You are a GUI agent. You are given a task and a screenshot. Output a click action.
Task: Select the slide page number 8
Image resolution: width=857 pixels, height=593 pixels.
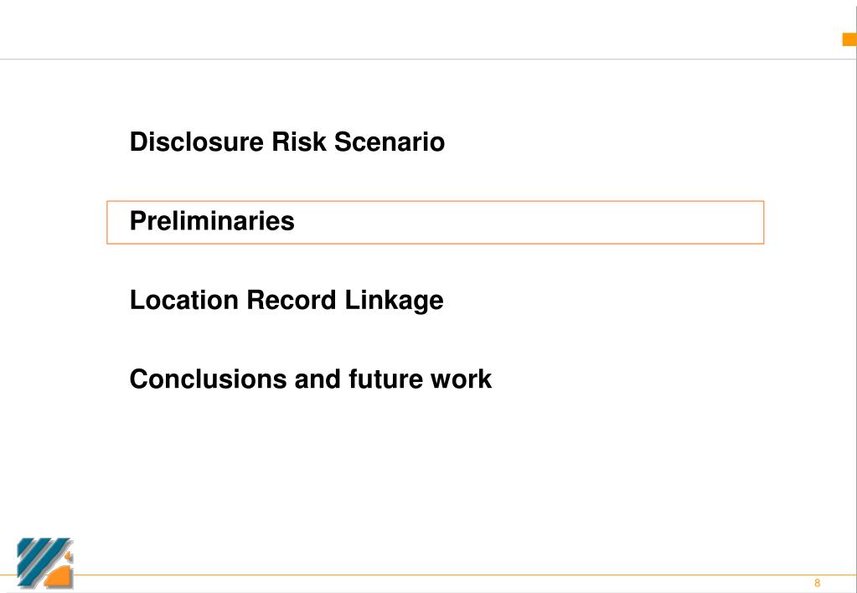pyautogui.click(x=817, y=583)
